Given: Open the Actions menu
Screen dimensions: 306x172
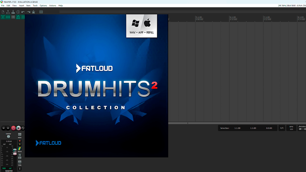Looking at the screenshot, I should (x=53, y=6).
